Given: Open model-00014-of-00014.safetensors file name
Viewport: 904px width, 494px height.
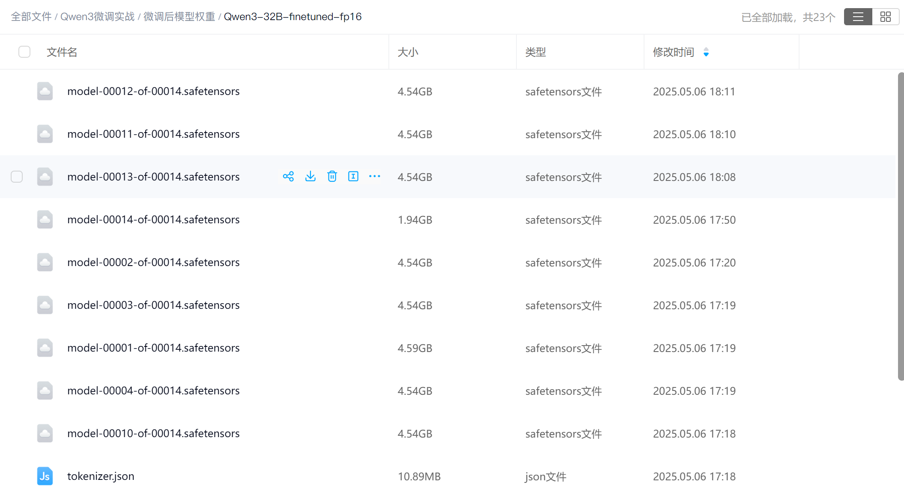Looking at the screenshot, I should (153, 219).
